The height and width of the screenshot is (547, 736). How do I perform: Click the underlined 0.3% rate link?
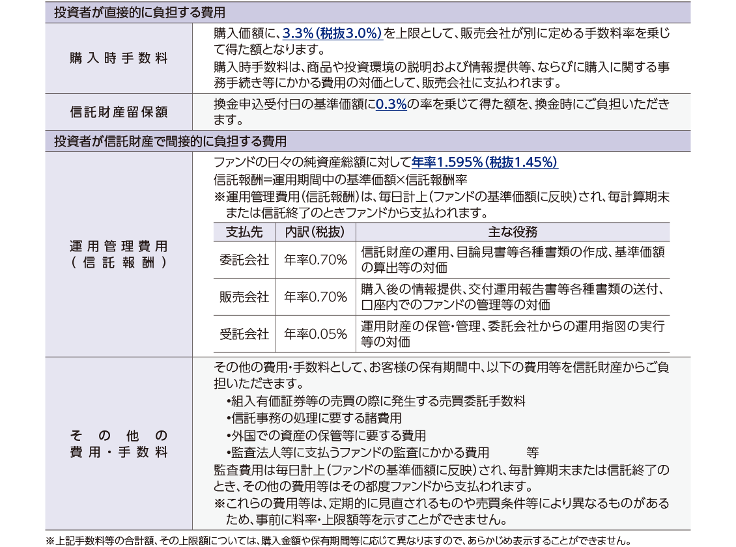[391, 104]
